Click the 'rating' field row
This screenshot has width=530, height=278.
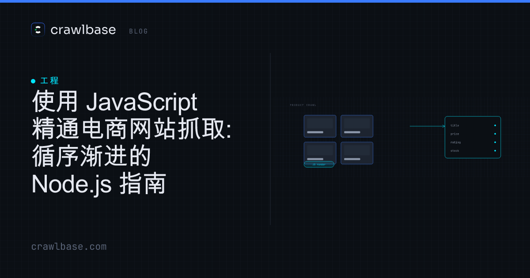pos(473,142)
